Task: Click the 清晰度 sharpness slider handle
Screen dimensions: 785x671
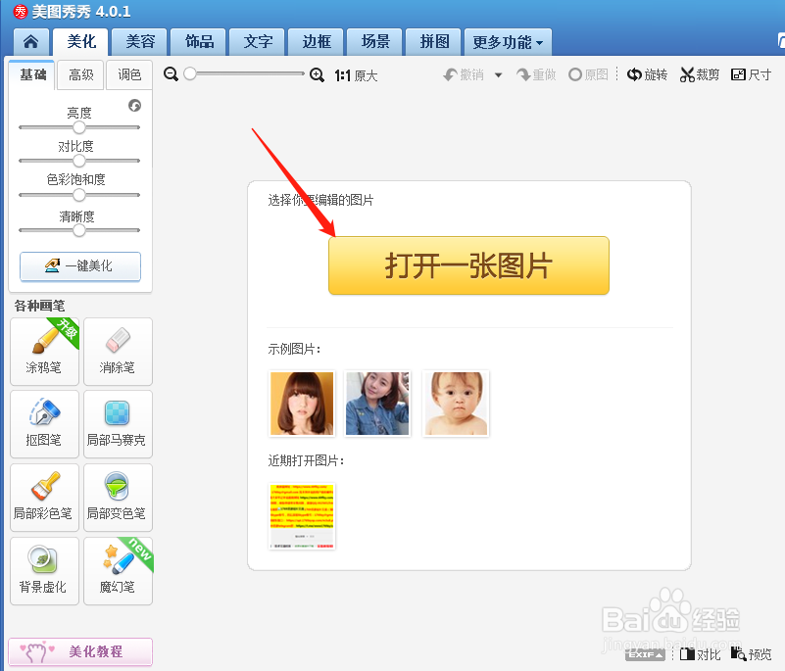Action: pos(79,230)
